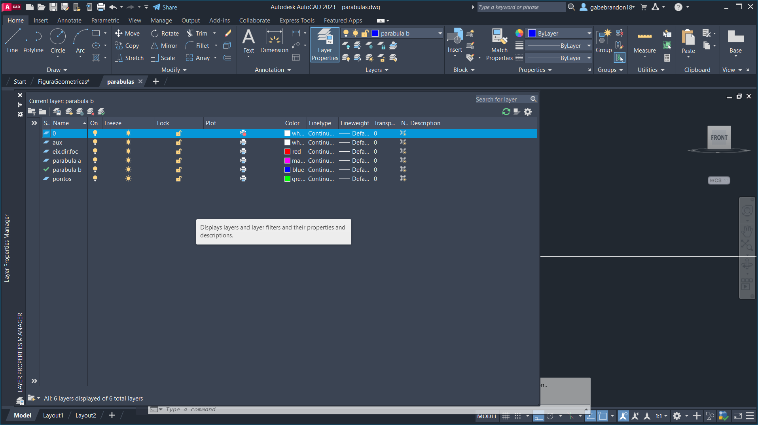Expand the Properties panel

click(x=535, y=70)
